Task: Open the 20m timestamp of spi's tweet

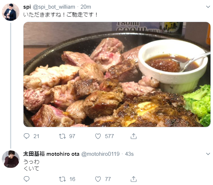Action: click(86, 7)
